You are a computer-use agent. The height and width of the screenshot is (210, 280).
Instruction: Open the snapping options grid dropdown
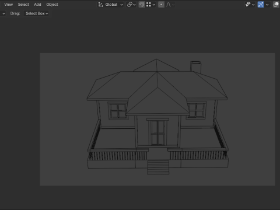(150, 5)
